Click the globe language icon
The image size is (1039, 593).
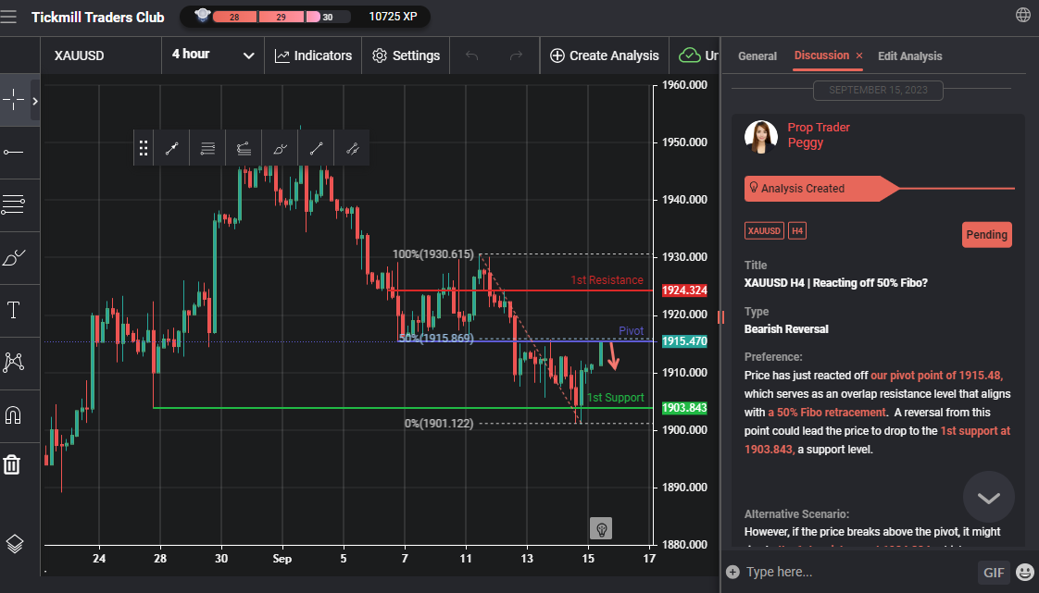point(1022,15)
